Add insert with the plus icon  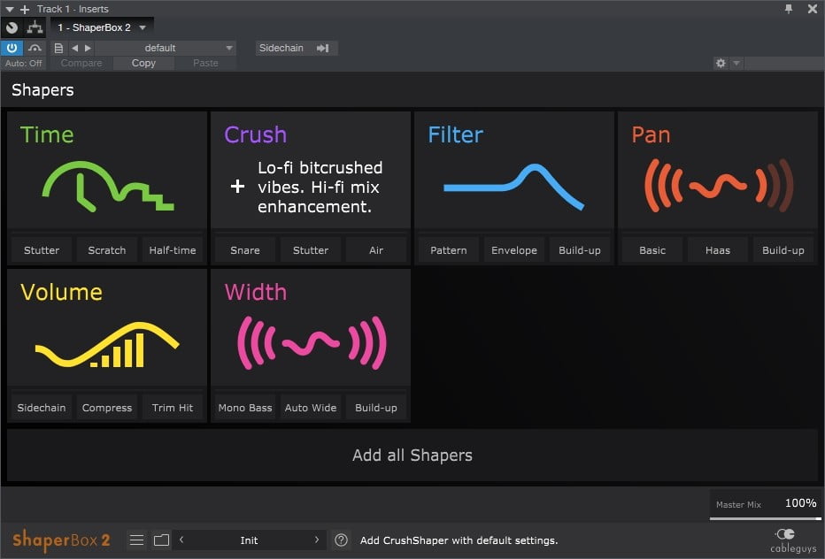24,9
